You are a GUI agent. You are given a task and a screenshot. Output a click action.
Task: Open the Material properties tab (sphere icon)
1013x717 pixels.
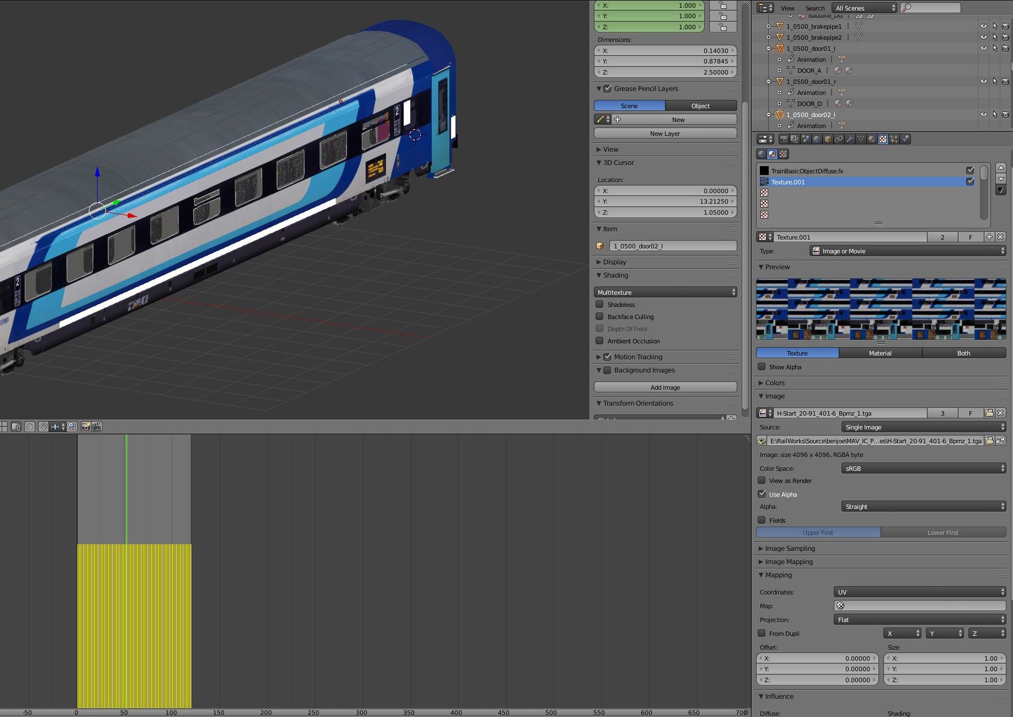point(872,139)
